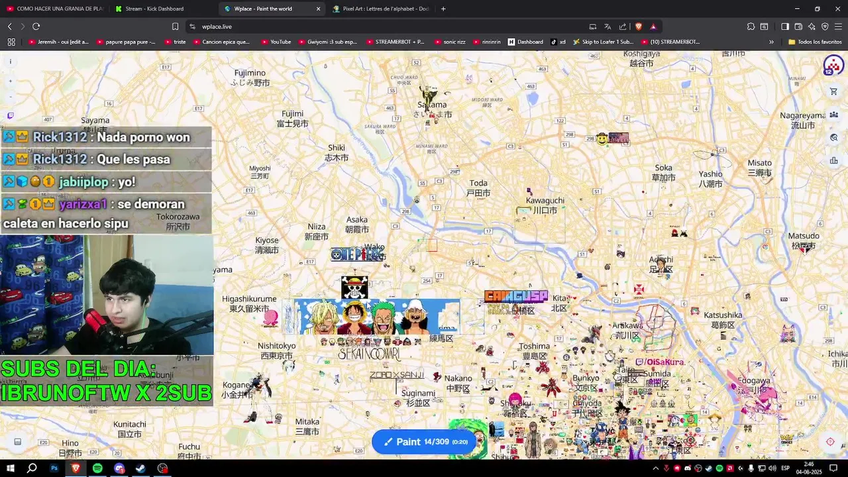Switch to the COMO HACER UNA GRANJA tab
Viewport: 848px width, 477px height.
pos(54,9)
